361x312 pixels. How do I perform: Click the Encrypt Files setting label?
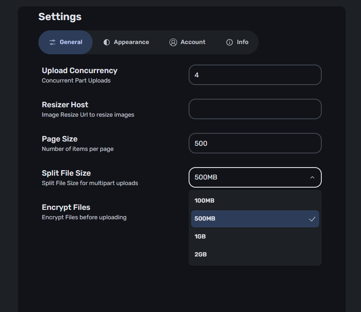tap(66, 207)
